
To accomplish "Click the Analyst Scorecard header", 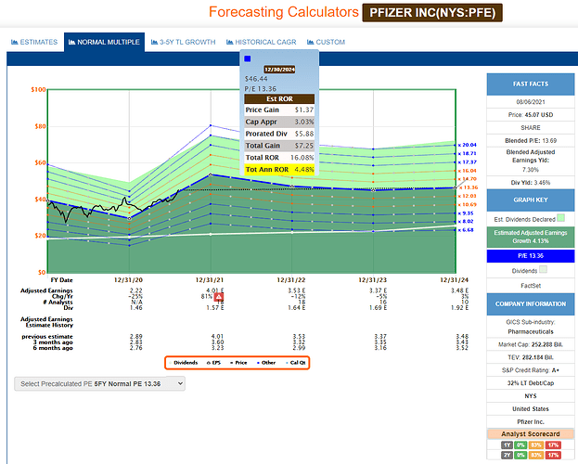I will tap(531, 433).
